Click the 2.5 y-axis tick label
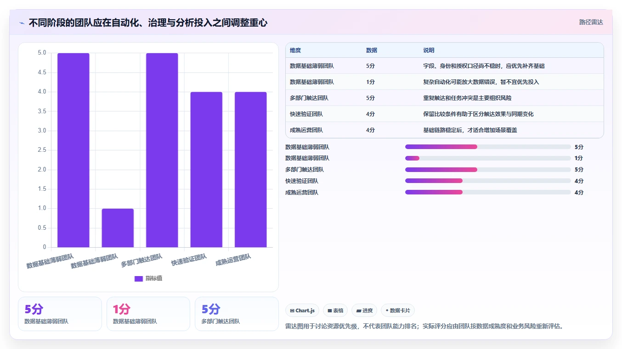Viewport: 622px width, 349px height. tap(42, 150)
